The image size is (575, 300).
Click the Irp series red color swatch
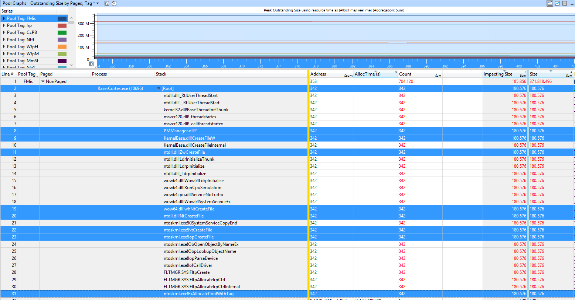[62, 25]
